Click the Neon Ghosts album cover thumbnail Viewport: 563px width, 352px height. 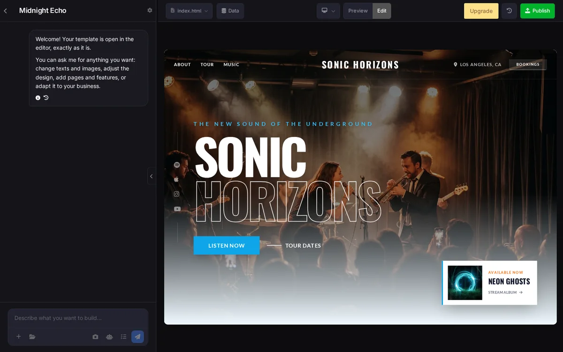(465, 283)
